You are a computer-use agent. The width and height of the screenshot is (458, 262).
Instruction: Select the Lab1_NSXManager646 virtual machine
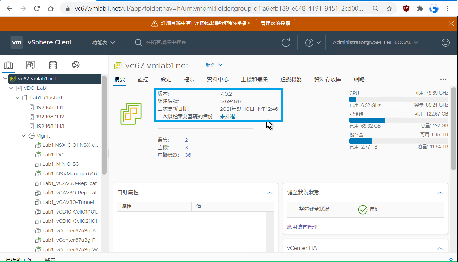pos(70,174)
